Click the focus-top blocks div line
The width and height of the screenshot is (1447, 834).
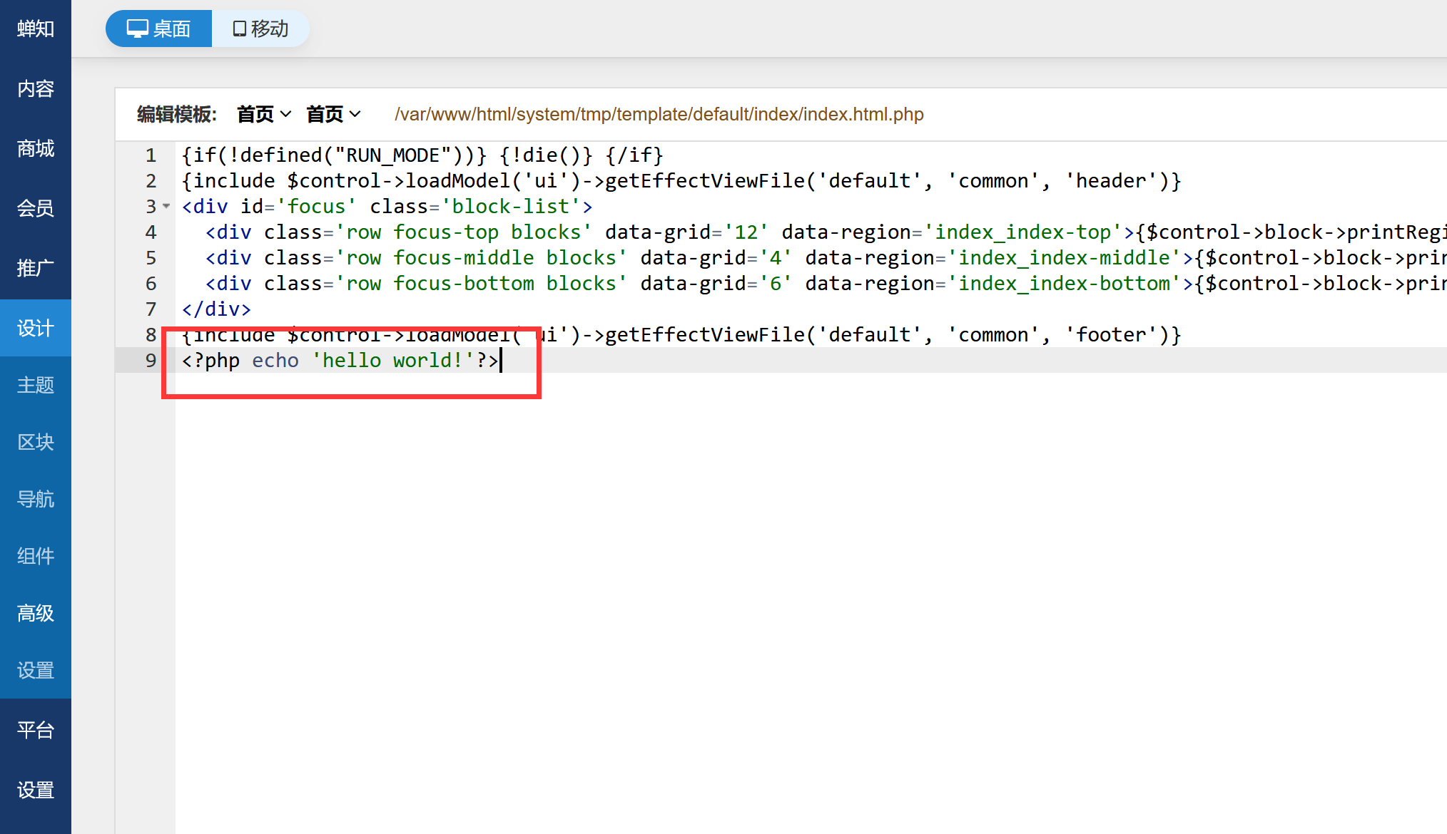tap(826, 232)
